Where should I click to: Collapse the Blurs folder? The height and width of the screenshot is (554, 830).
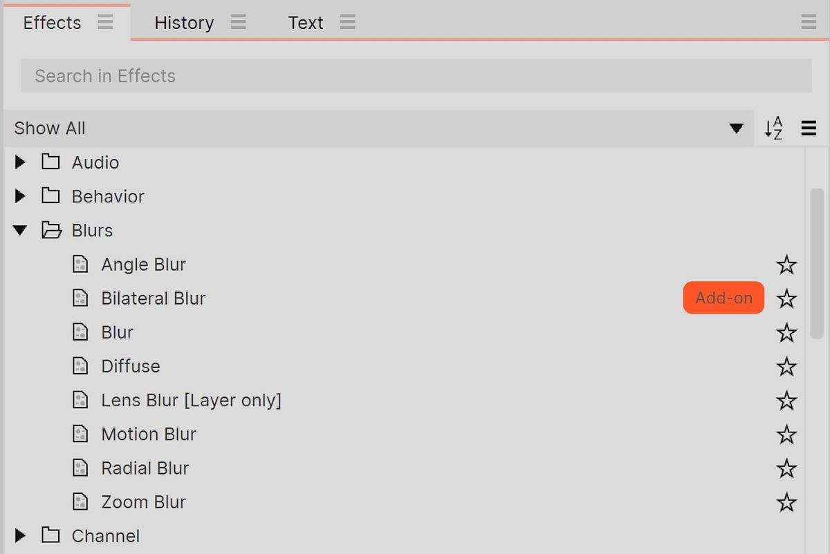pyautogui.click(x=20, y=231)
